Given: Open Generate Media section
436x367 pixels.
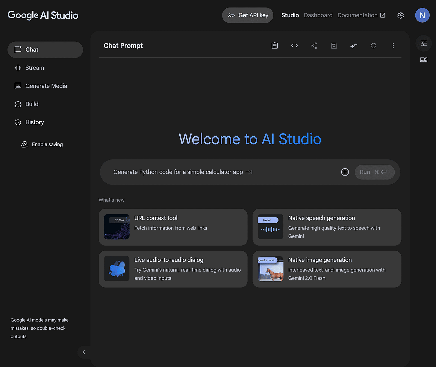Looking at the screenshot, I should [45, 86].
